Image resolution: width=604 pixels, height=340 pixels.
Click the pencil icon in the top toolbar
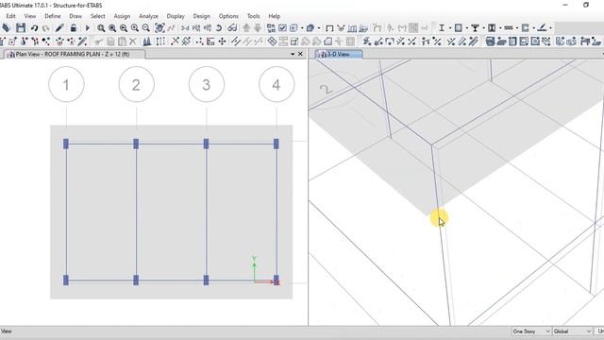(x=59, y=27)
